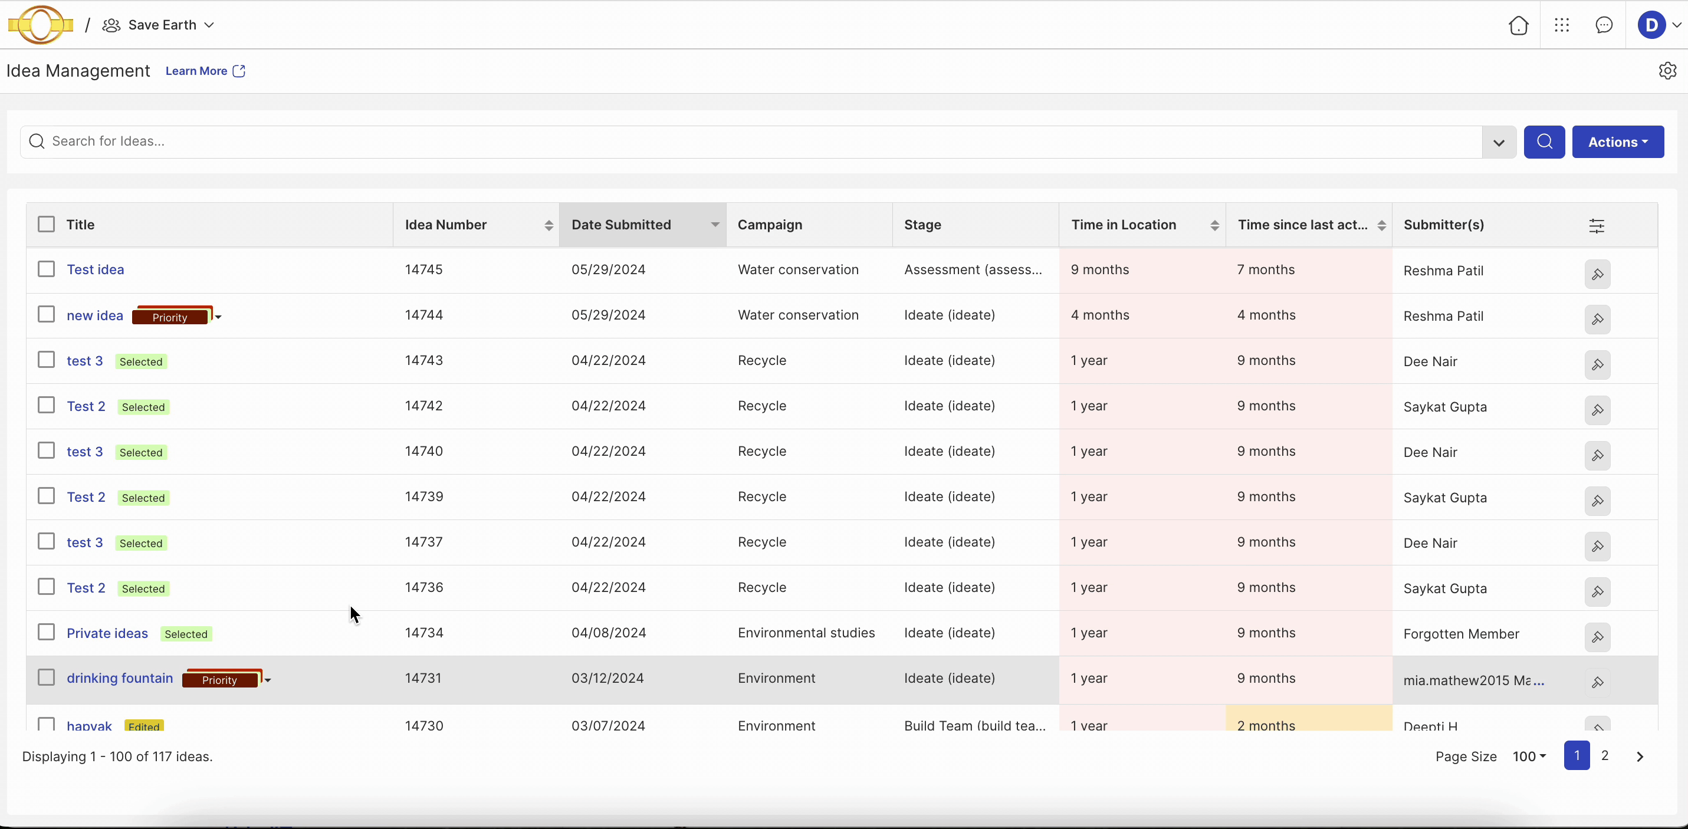The image size is (1688, 829).
Task: Open the Learn More link
Action: tap(205, 71)
